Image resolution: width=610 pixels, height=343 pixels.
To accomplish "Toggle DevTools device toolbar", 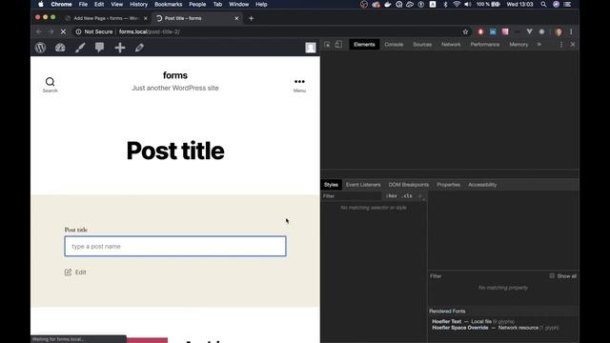I will point(338,45).
